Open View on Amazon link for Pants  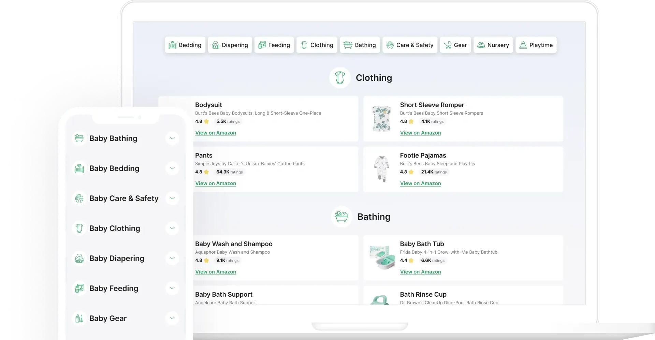(216, 183)
